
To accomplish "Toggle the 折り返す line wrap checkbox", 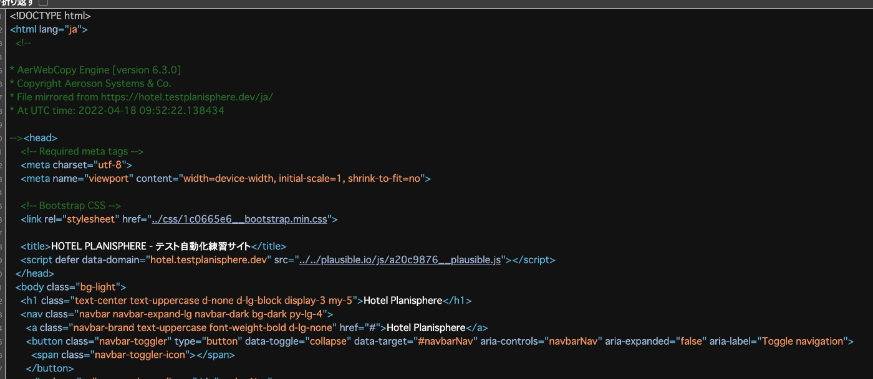I will tap(44, 3).
